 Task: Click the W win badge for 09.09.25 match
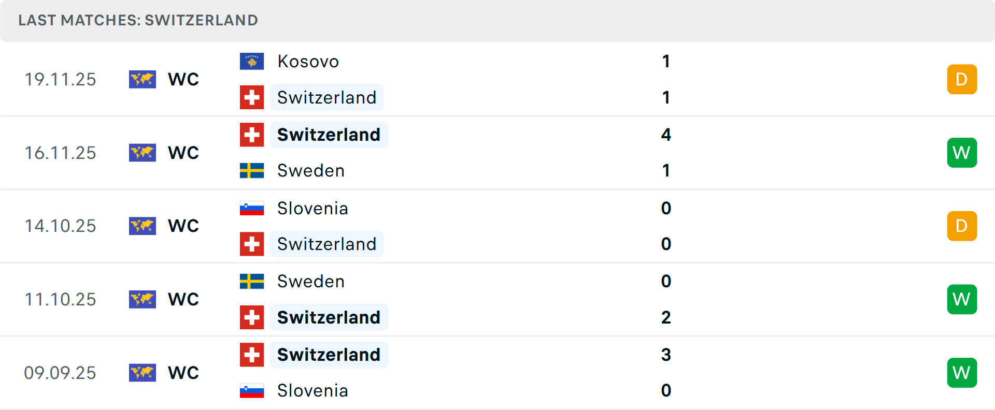pos(962,373)
